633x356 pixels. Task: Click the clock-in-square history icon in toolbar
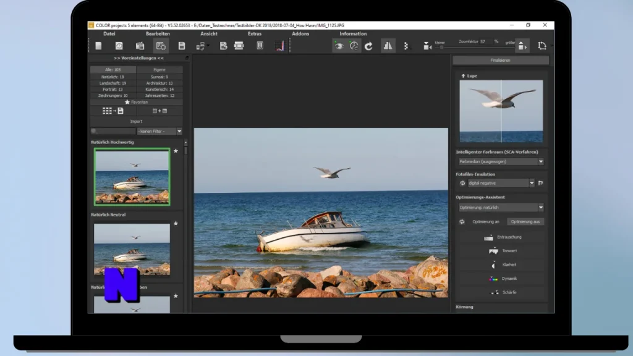(119, 46)
